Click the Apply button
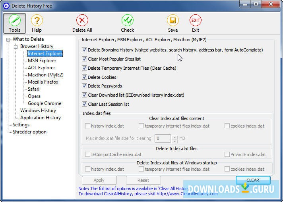Screen dimensions: 283x202 (99, 180)
